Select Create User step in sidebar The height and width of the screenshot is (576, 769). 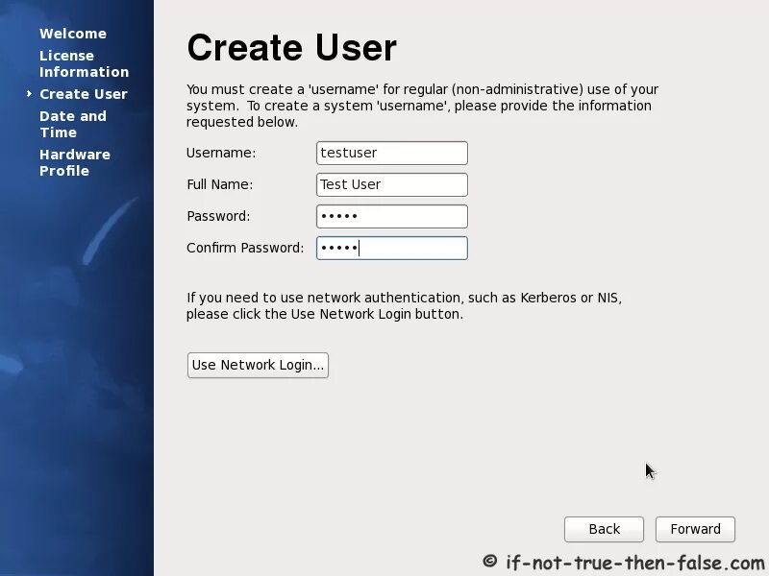(x=84, y=94)
